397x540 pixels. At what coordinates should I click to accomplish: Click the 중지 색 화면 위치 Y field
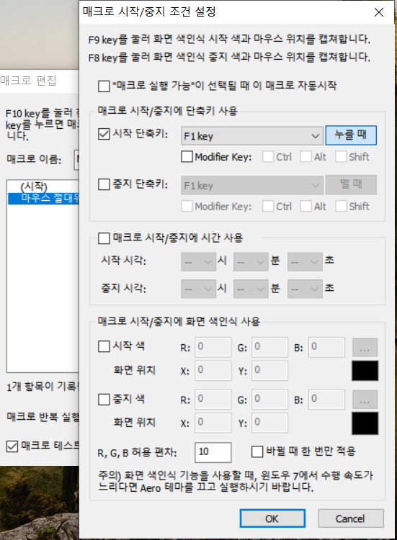coord(270,423)
